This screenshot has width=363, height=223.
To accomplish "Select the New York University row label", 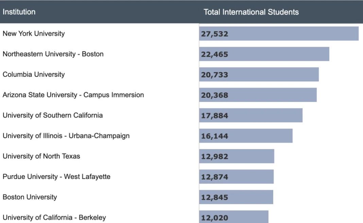I will point(34,34).
